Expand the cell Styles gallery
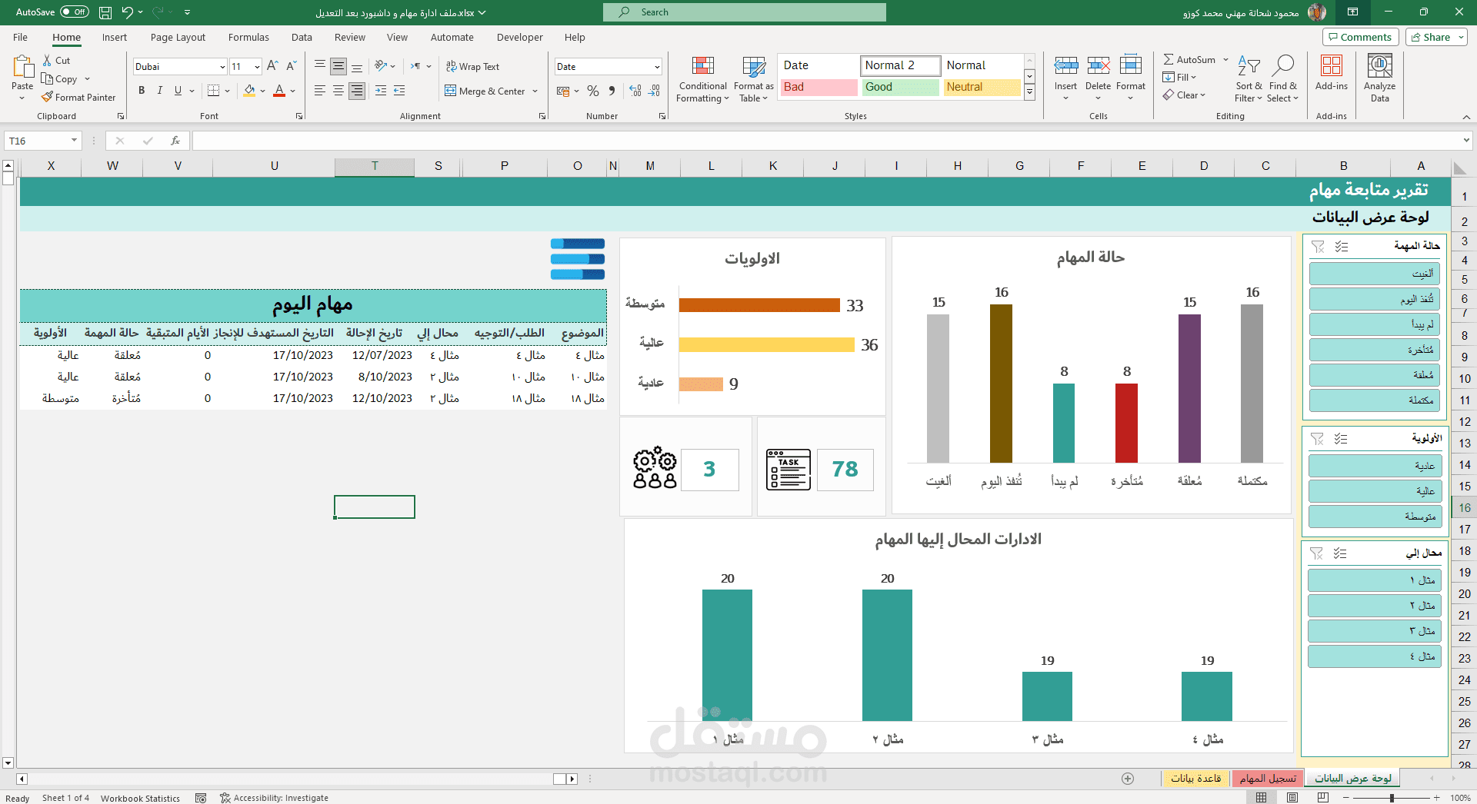1477x804 pixels. click(1029, 93)
